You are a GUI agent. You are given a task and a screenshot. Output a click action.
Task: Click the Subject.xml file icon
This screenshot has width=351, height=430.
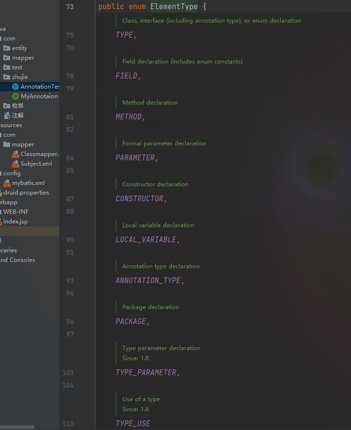click(x=15, y=164)
